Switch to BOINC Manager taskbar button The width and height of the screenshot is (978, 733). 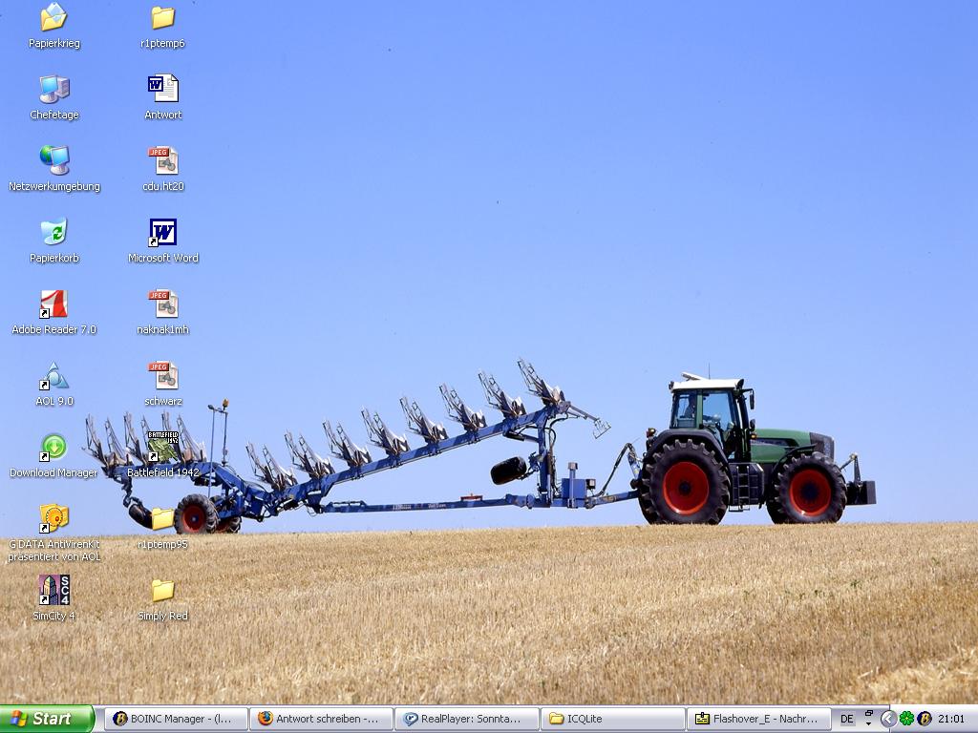pos(176,719)
